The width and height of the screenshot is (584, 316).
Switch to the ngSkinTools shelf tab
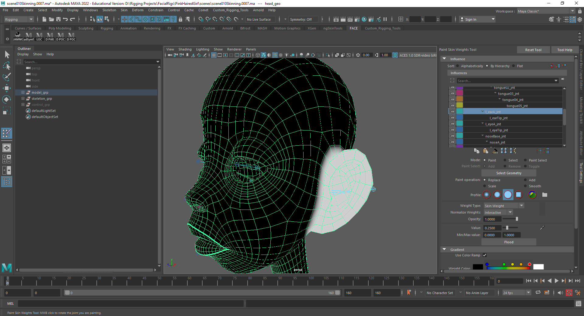(332, 28)
